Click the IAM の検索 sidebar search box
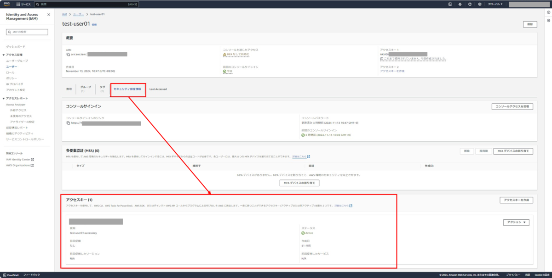This screenshot has height=278, width=552. 27,32
